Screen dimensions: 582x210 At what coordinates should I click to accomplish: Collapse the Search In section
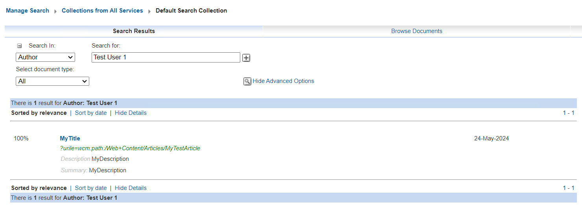20,46
